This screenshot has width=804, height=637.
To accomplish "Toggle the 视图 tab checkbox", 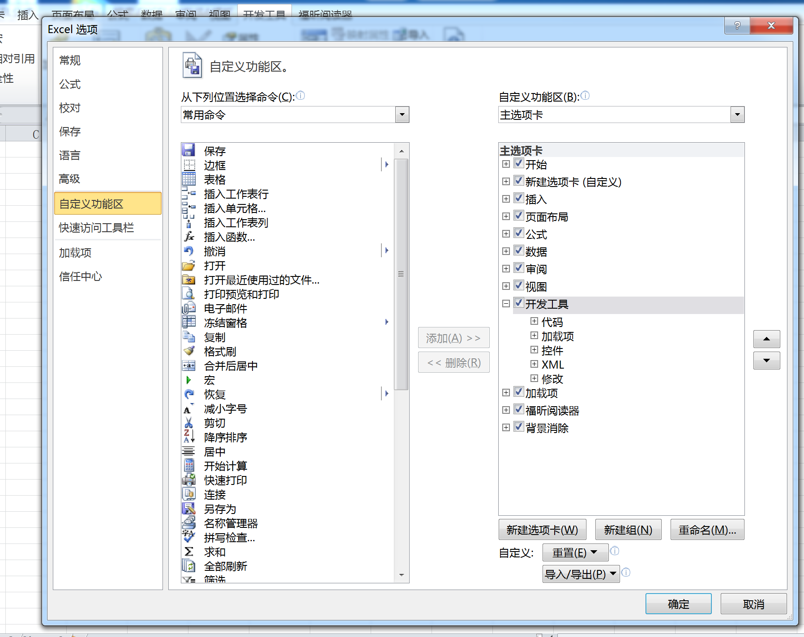I will point(518,285).
